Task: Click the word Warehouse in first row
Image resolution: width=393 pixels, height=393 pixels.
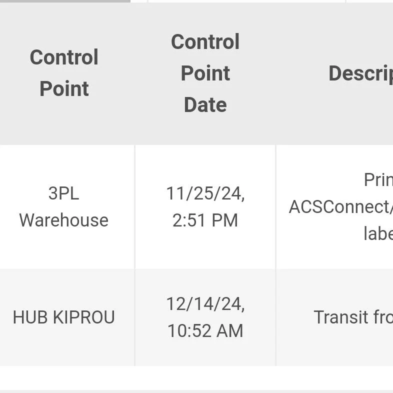Action: [64, 220]
